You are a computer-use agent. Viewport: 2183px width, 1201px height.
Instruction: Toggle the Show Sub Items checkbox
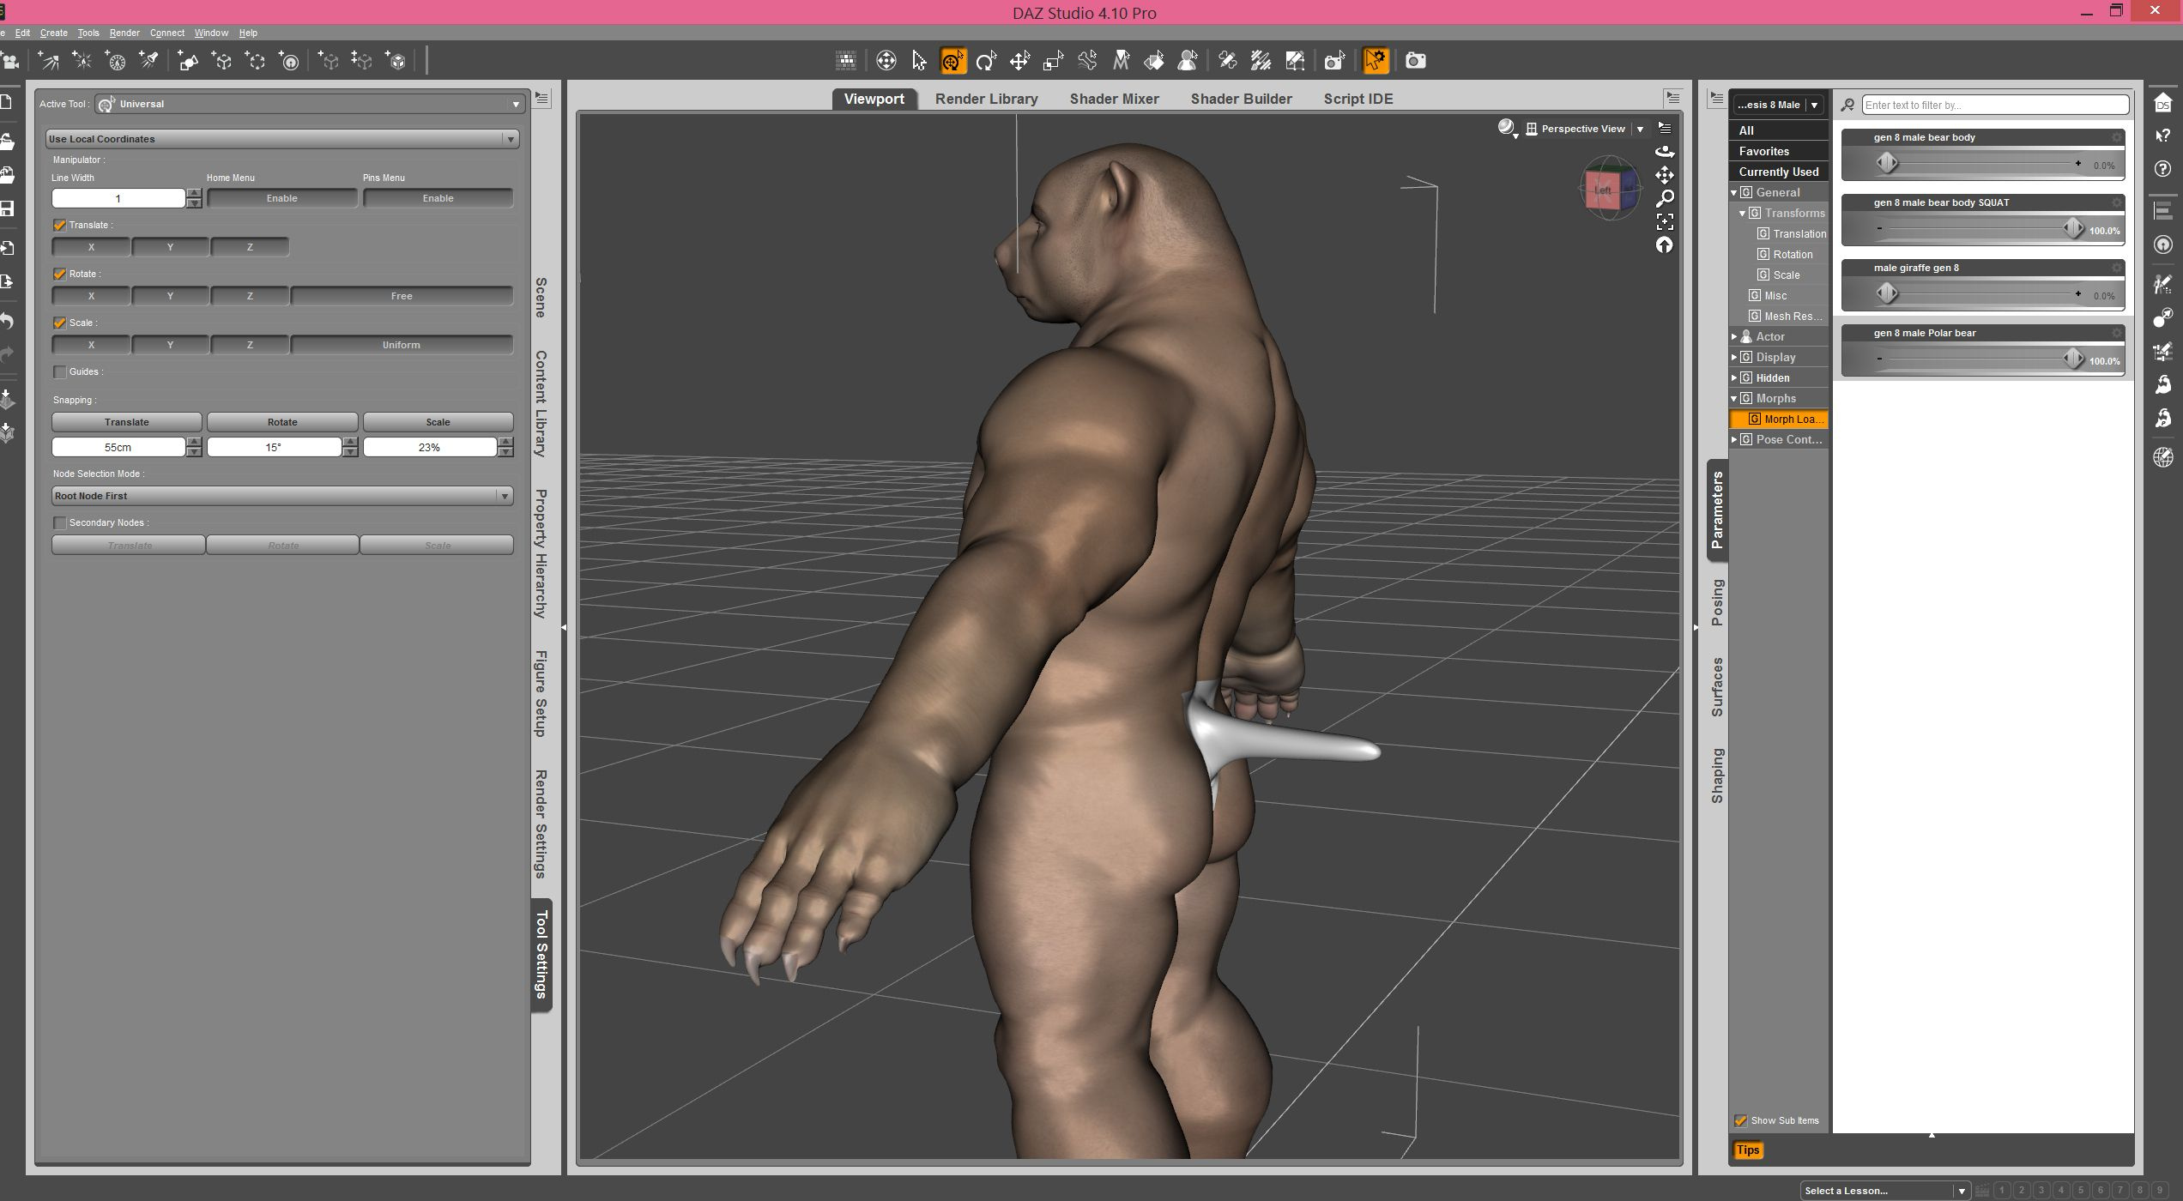pos(1740,1120)
